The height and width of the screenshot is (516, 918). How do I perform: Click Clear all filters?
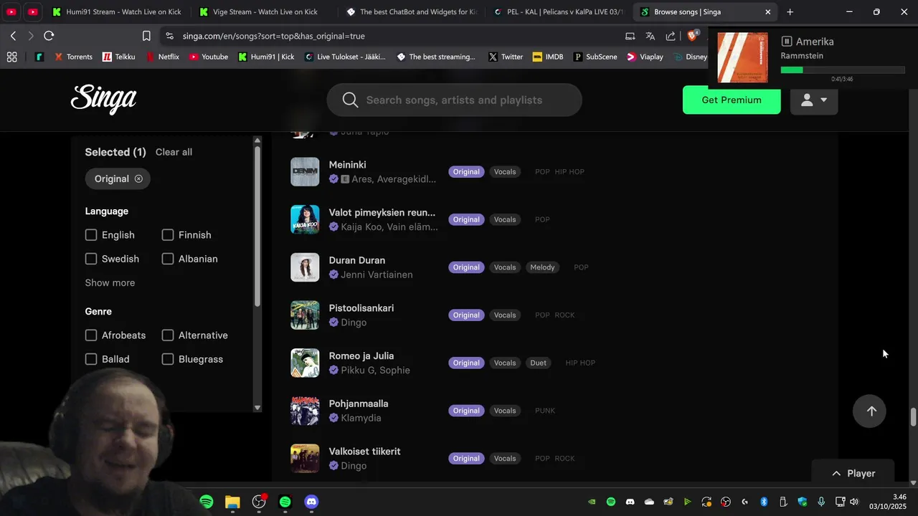[174, 152]
